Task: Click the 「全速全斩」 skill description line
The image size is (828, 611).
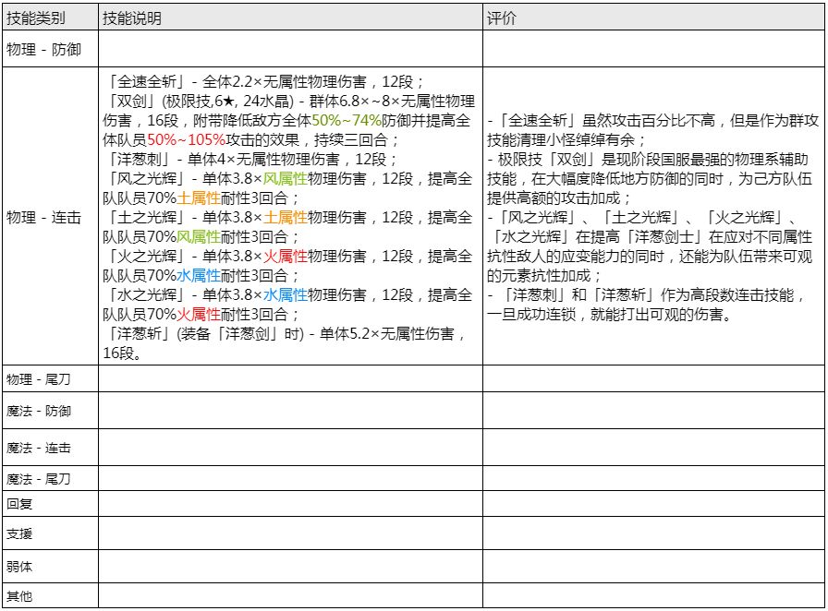Action: tap(263, 81)
